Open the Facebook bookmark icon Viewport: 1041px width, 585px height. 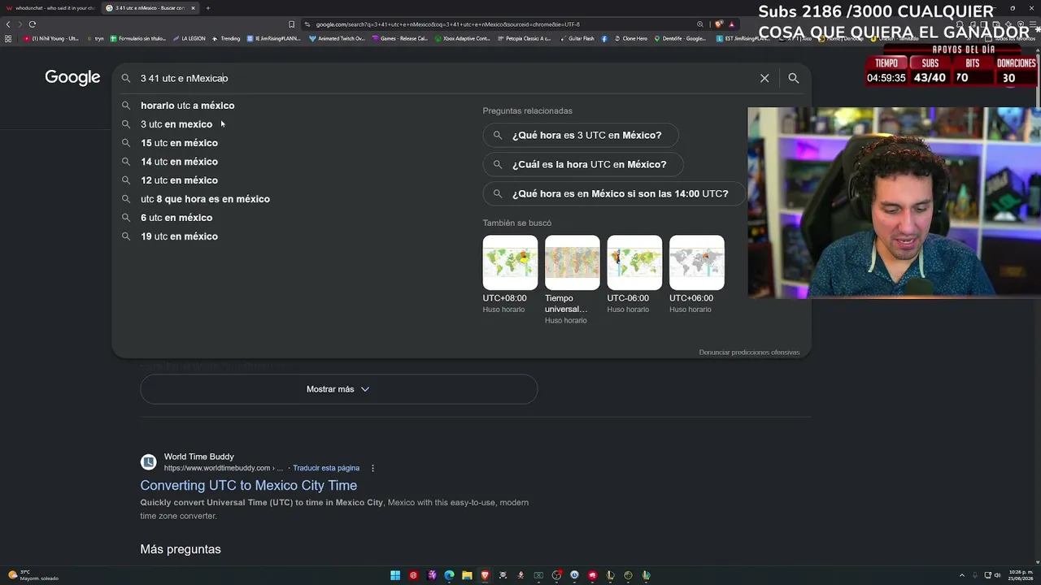click(x=603, y=38)
